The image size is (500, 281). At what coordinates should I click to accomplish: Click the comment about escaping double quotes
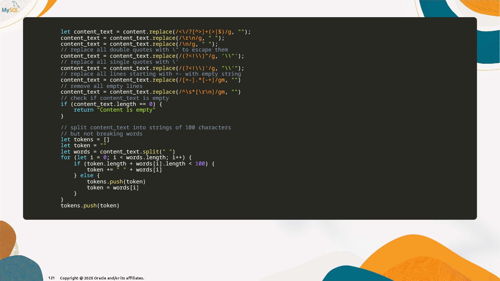click(x=144, y=50)
